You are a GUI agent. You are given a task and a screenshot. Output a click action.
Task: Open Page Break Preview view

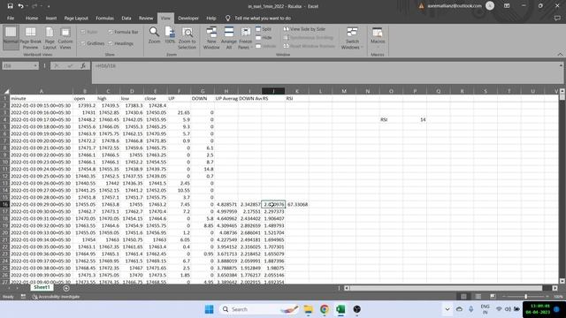tap(30, 38)
